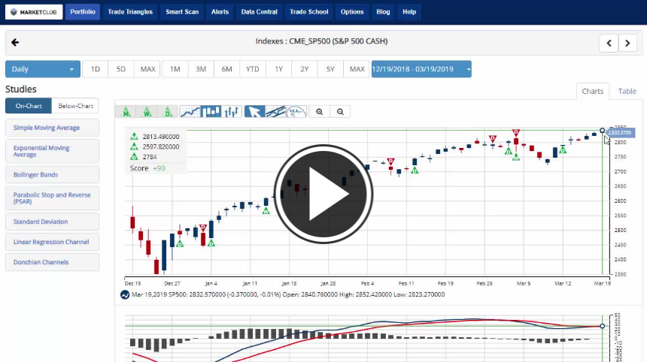Set range to 6M
The height and width of the screenshot is (362, 647).
[226, 69]
